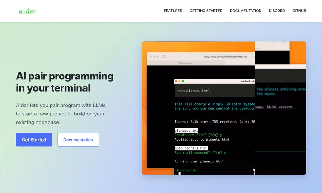Click the blue Get Started button
Viewport: 322px width, 193px height.
click(x=34, y=140)
